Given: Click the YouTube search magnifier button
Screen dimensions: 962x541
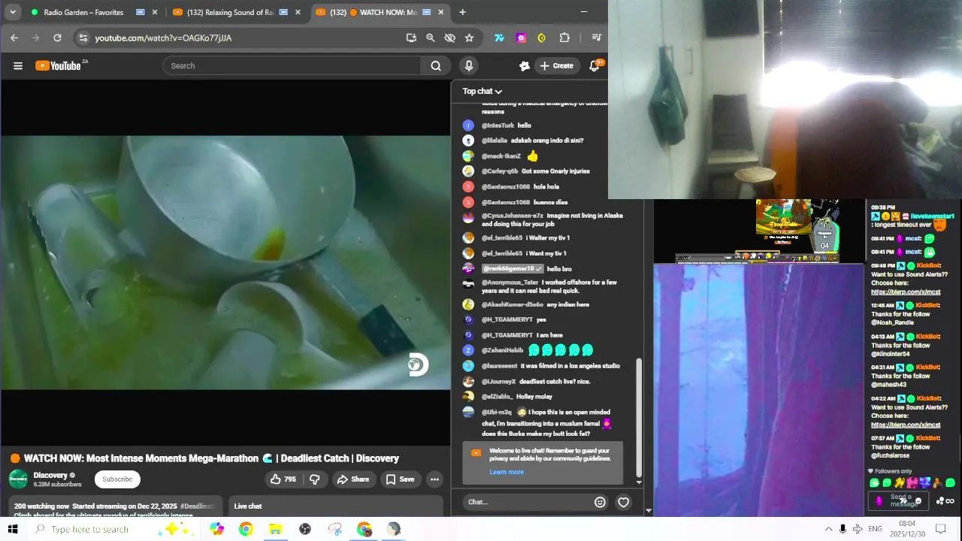Looking at the screenshot, I should pyautogui.click(x=436, y=66).
